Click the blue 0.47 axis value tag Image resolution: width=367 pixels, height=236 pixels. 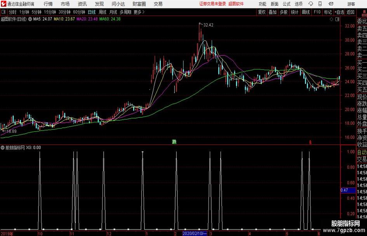pyautogui.click(x=348, y=190)
